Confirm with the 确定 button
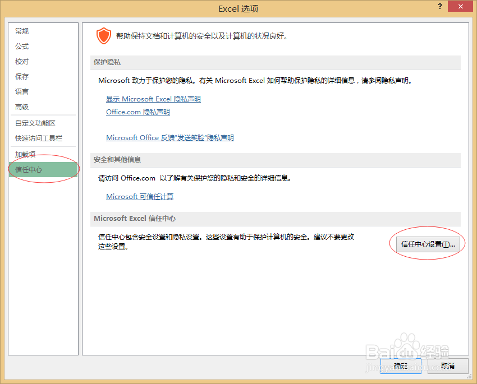477x384 pixels. point(400,366)
